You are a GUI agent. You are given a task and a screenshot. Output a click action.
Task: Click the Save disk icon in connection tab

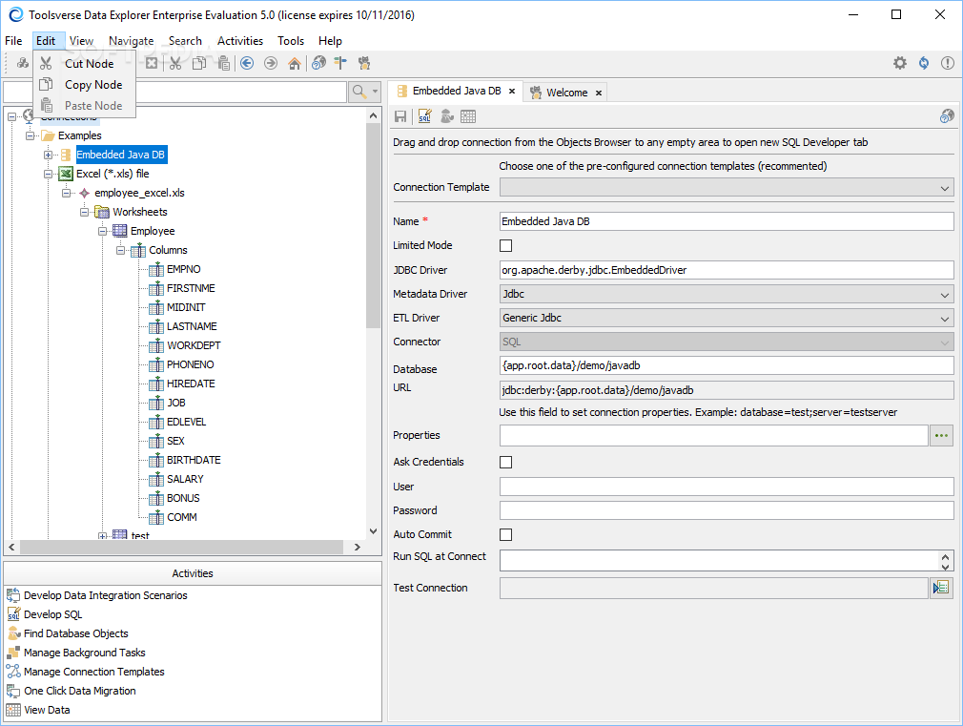pyautogui.click(x=400, y=116)
